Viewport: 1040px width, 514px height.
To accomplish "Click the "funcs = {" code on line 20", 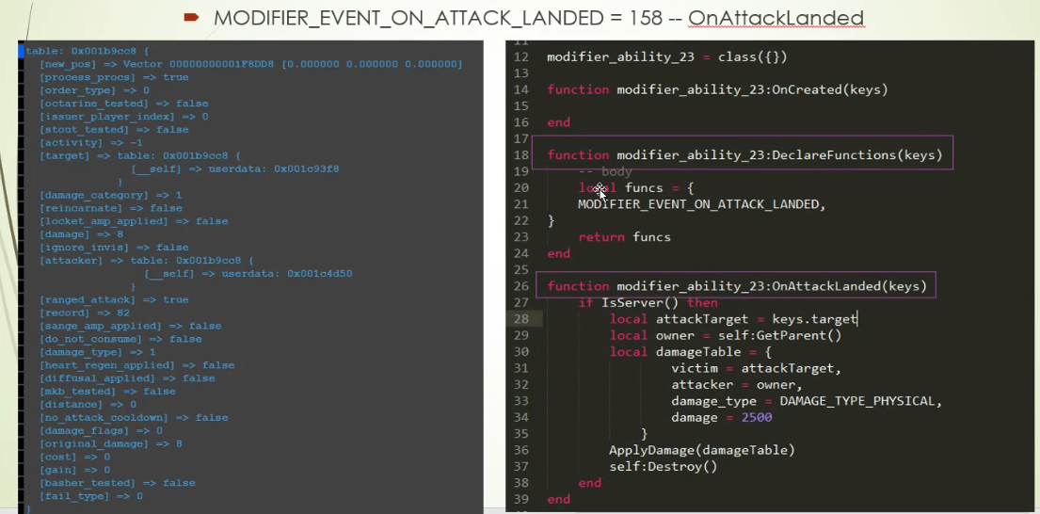I will (659, 187).
